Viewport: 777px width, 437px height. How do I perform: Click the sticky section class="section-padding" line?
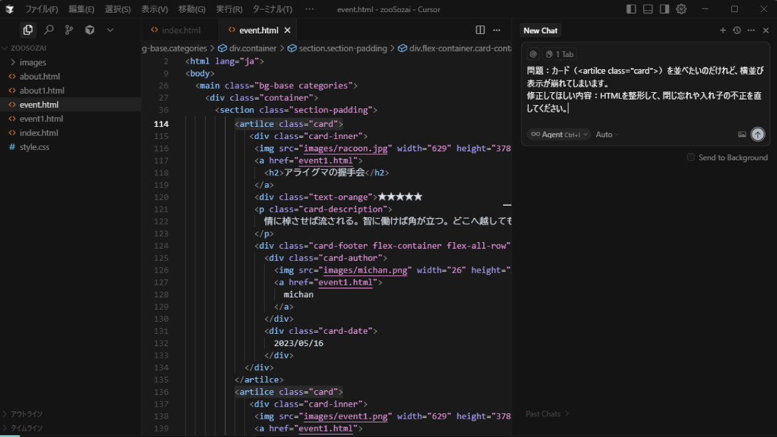pyautogui.click(x=296, y=110)
